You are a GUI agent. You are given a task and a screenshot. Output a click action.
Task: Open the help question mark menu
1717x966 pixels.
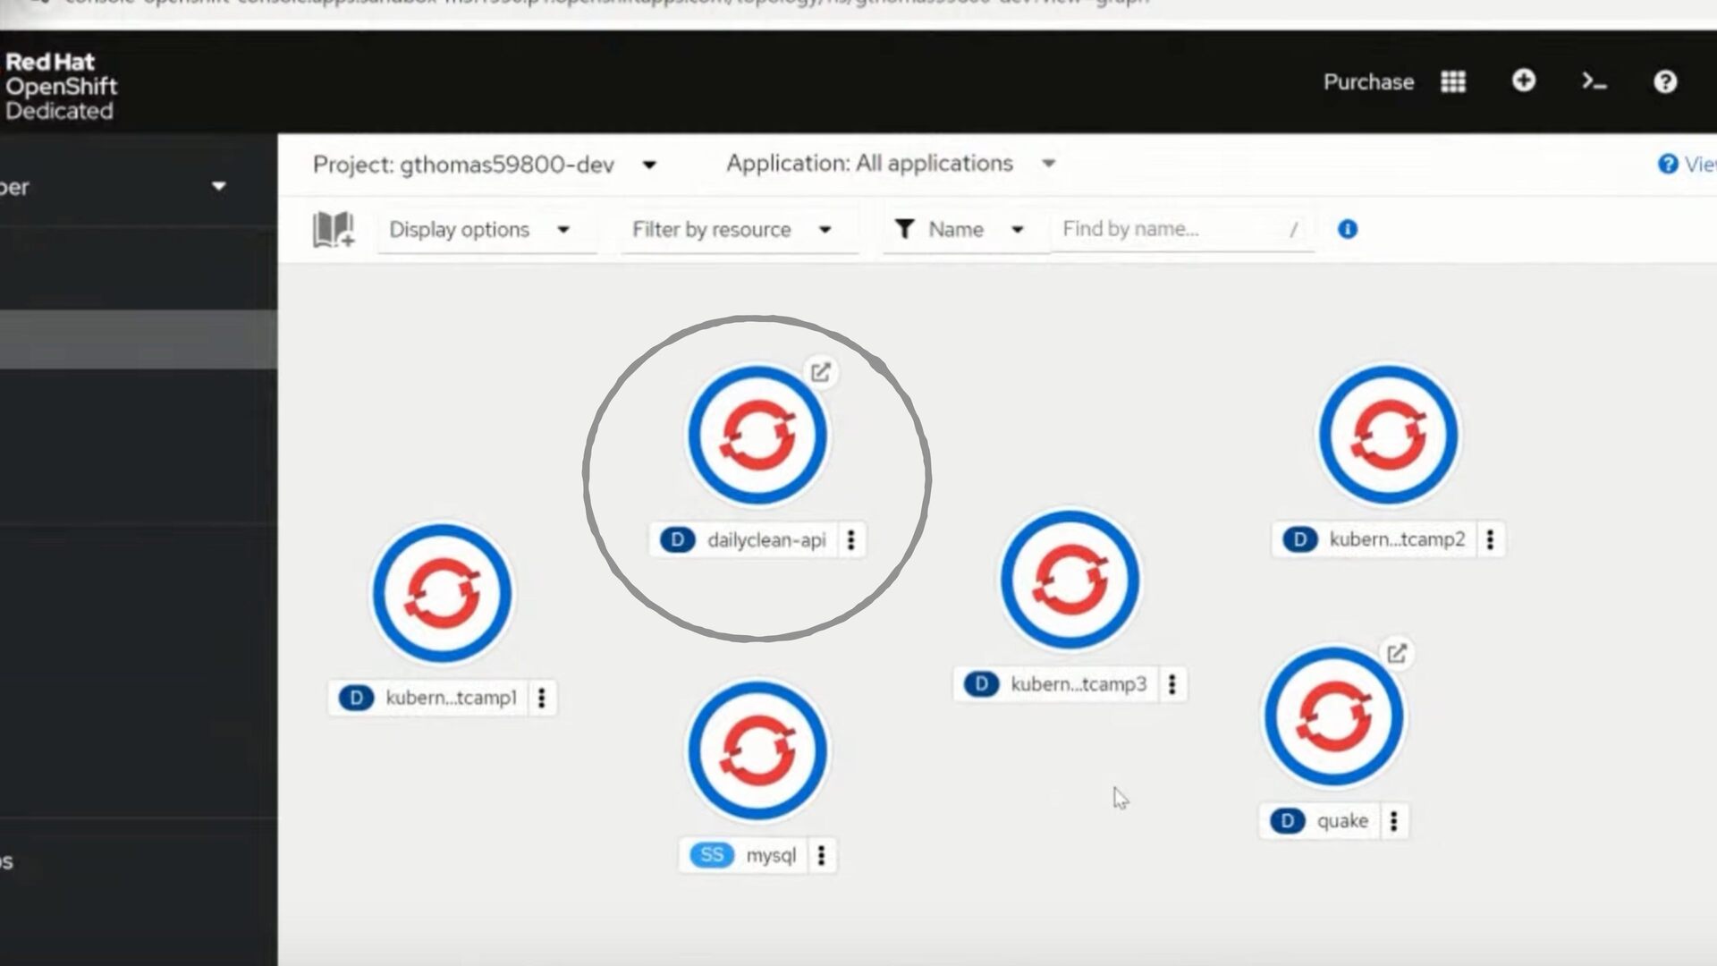(1665, 81)
